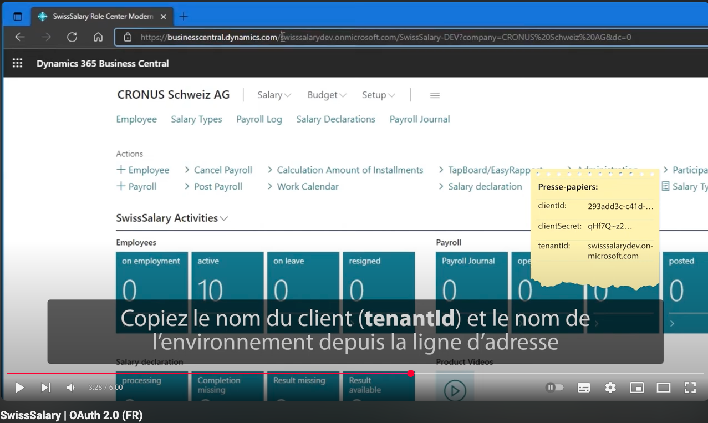The height and width of the screenshot is (423, 708).
Task: Open the Payroll Log
Action: click(259, 119)
